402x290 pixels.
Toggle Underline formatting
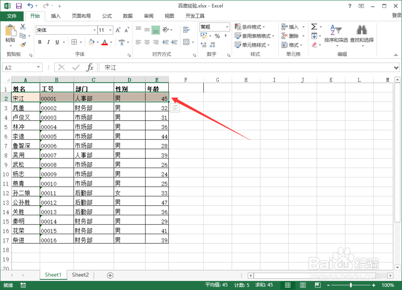coord(55,42)
